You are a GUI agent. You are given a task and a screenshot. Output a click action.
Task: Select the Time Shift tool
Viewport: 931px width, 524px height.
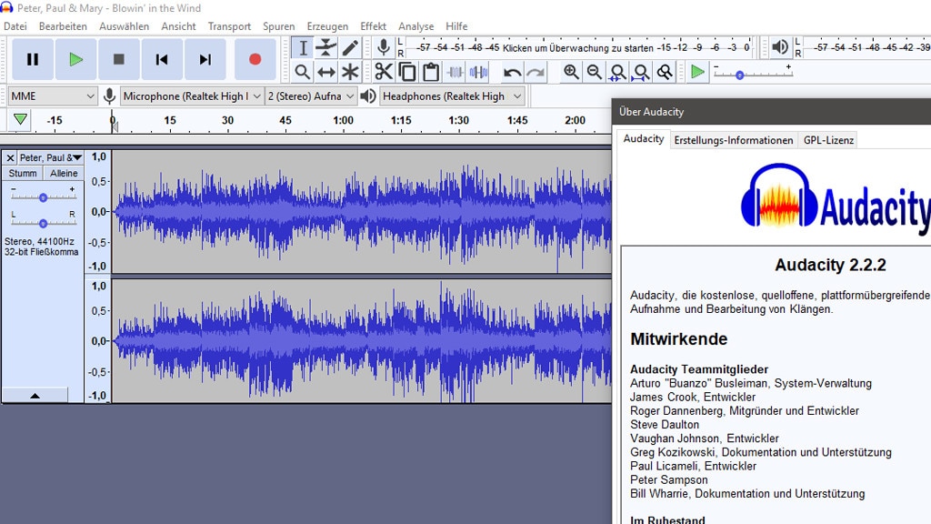point(325,71)
